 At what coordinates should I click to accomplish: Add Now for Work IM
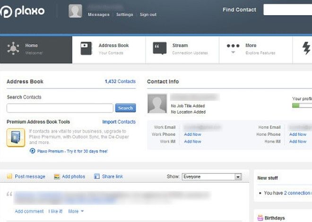click(x=192, y=142)
